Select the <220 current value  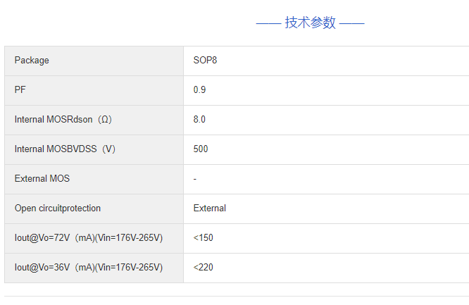(203, 268)
